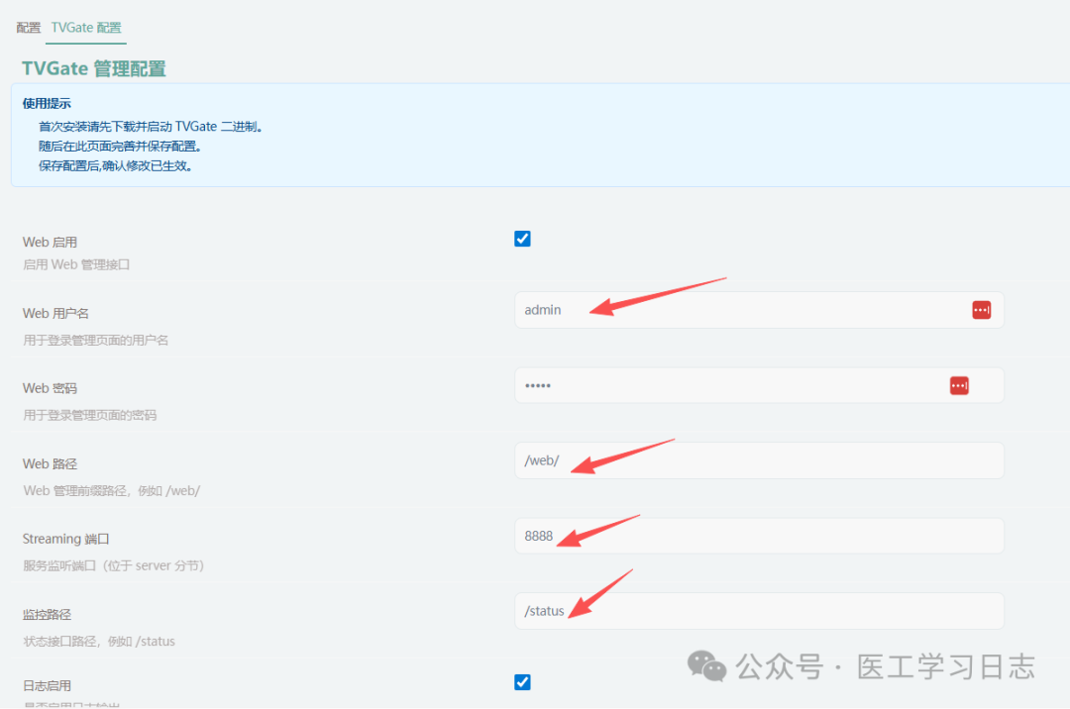The image size is (1070, 709).
Task: Click the TVGate 管理配置 heading
Action: 94,68
